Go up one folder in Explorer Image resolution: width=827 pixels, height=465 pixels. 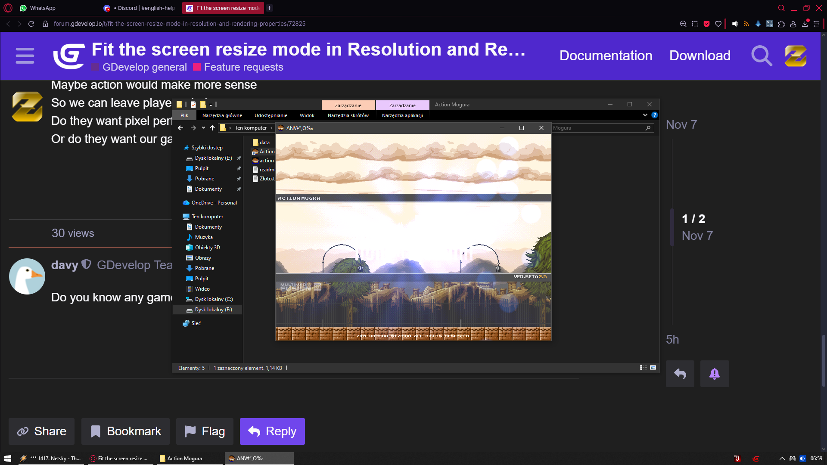(x=212, y=128)
